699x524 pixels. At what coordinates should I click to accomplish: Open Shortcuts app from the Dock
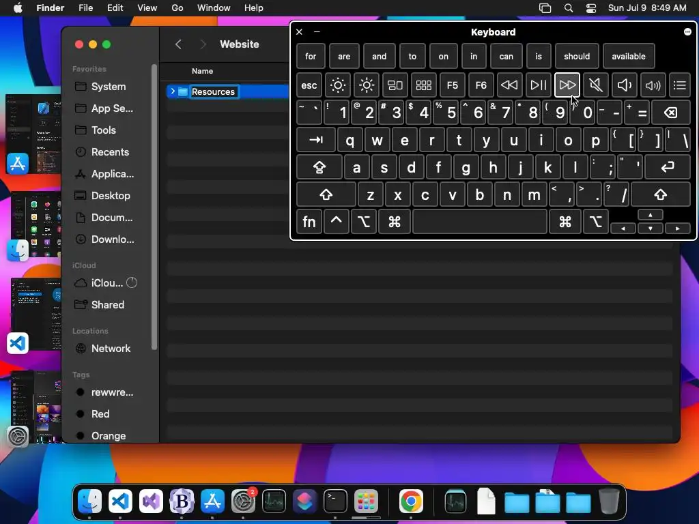click(304, 501)
